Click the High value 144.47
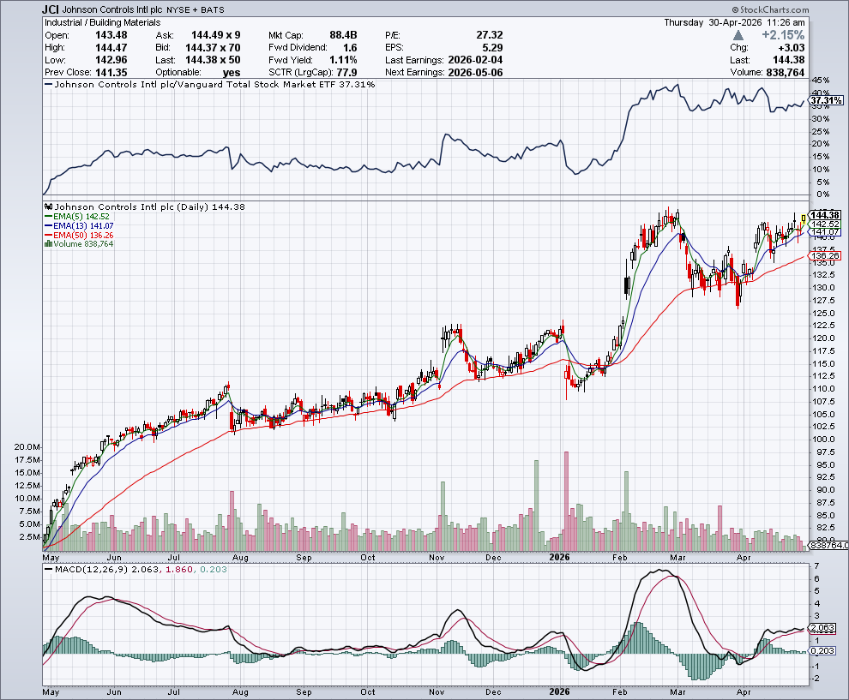849x700 pixels. [x=111, y=48]
